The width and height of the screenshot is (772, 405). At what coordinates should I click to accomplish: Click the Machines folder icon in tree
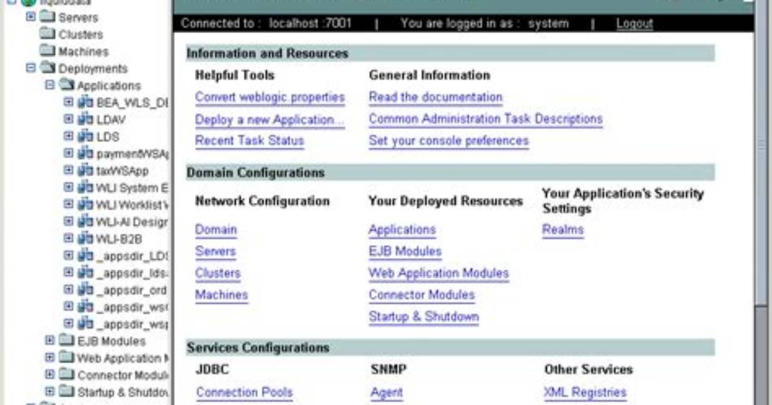pos(46,51)
